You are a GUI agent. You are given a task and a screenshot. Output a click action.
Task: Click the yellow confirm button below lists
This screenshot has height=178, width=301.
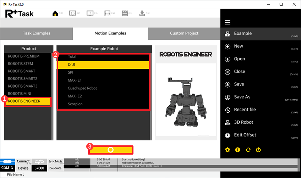click(110, 150)
